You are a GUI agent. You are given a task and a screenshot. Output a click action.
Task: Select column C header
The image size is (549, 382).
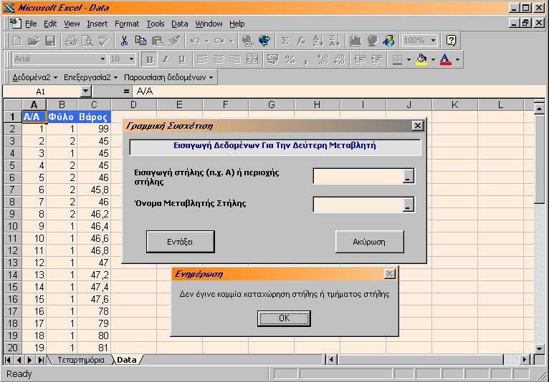click(x=94, y=104)
